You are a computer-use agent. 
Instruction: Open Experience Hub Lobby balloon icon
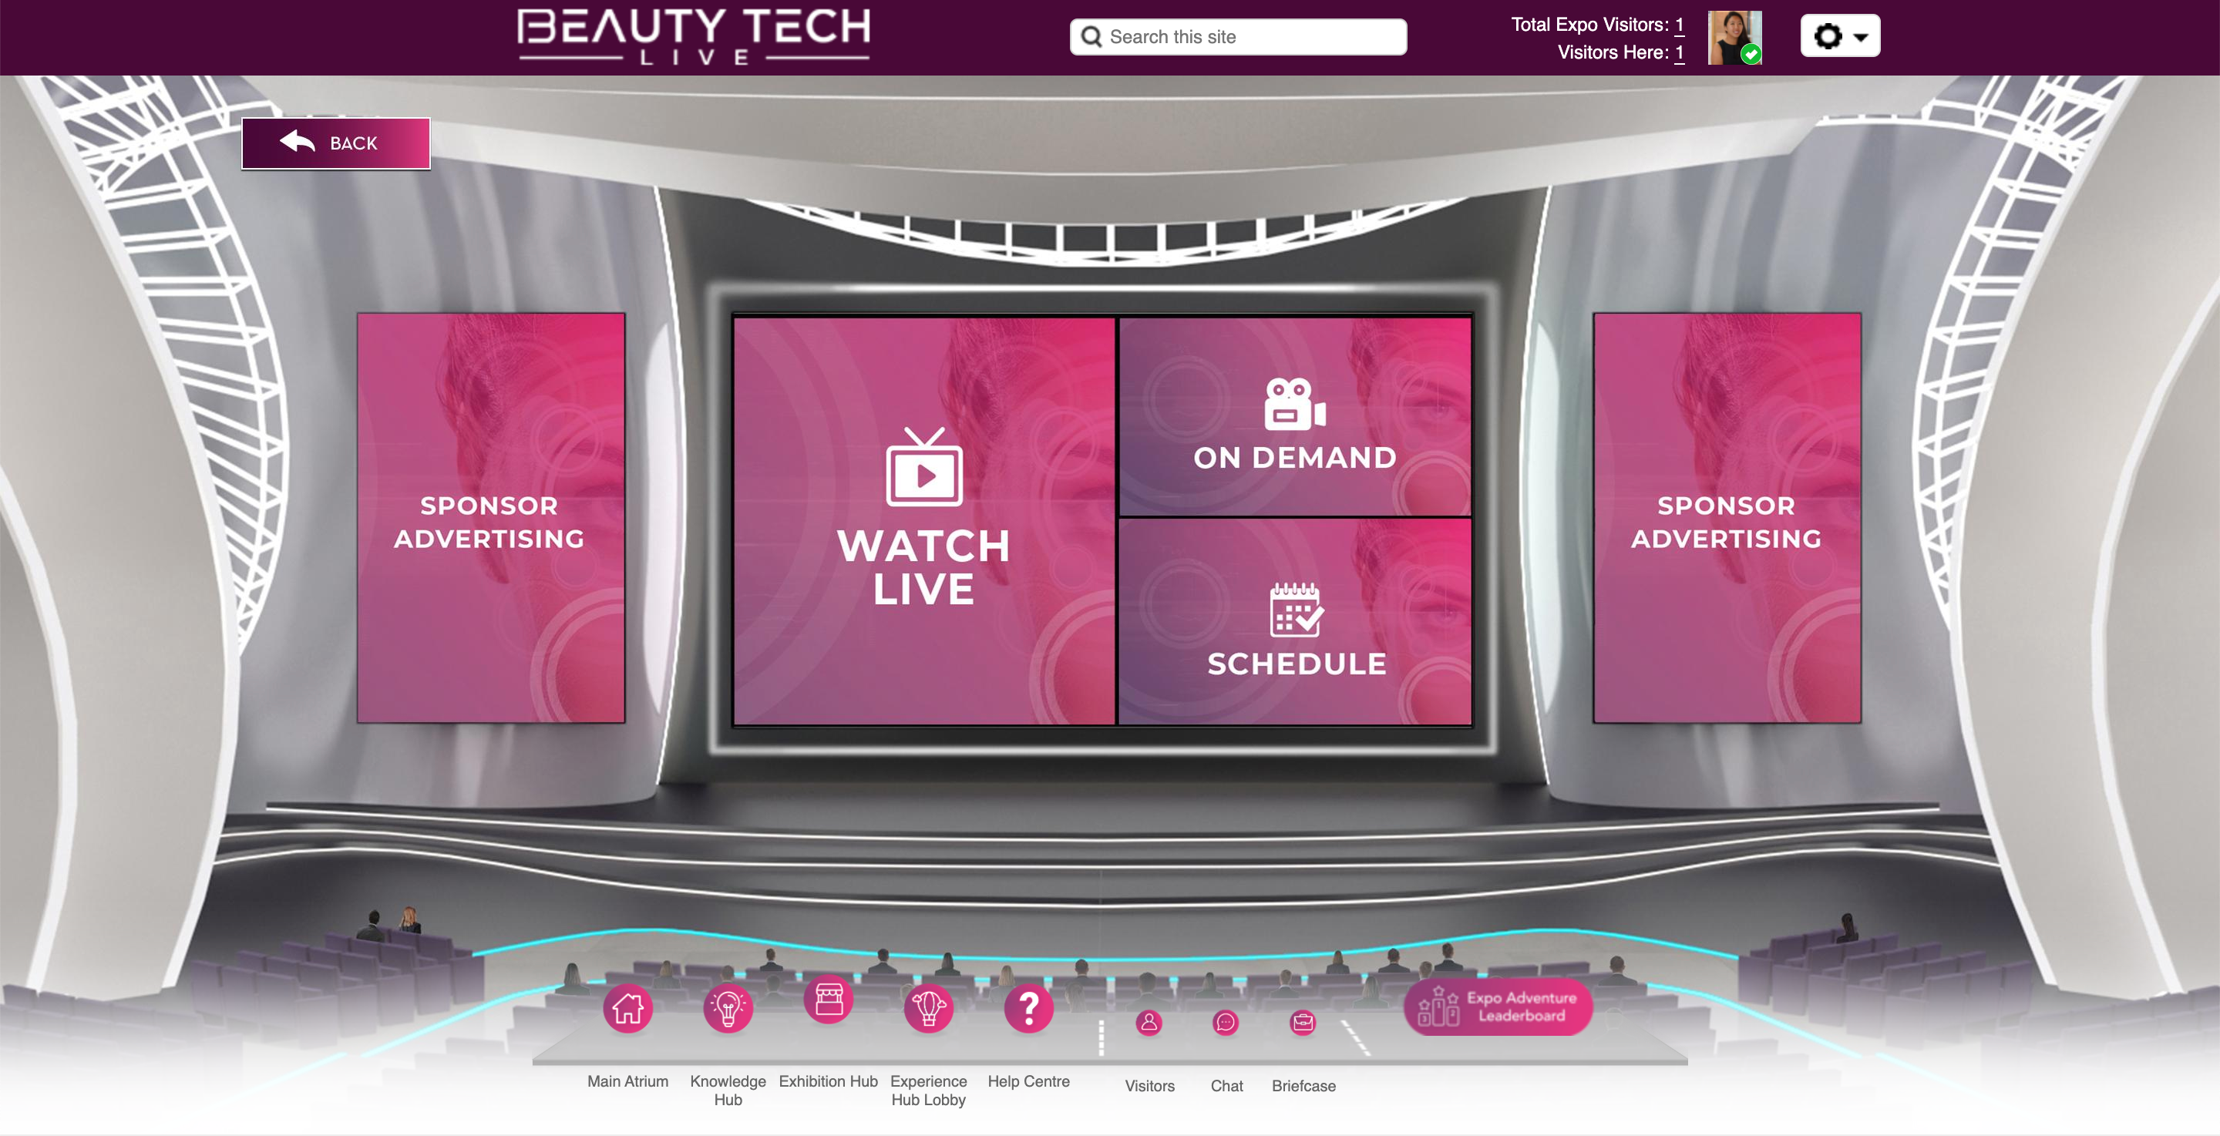click(928, 1008)
